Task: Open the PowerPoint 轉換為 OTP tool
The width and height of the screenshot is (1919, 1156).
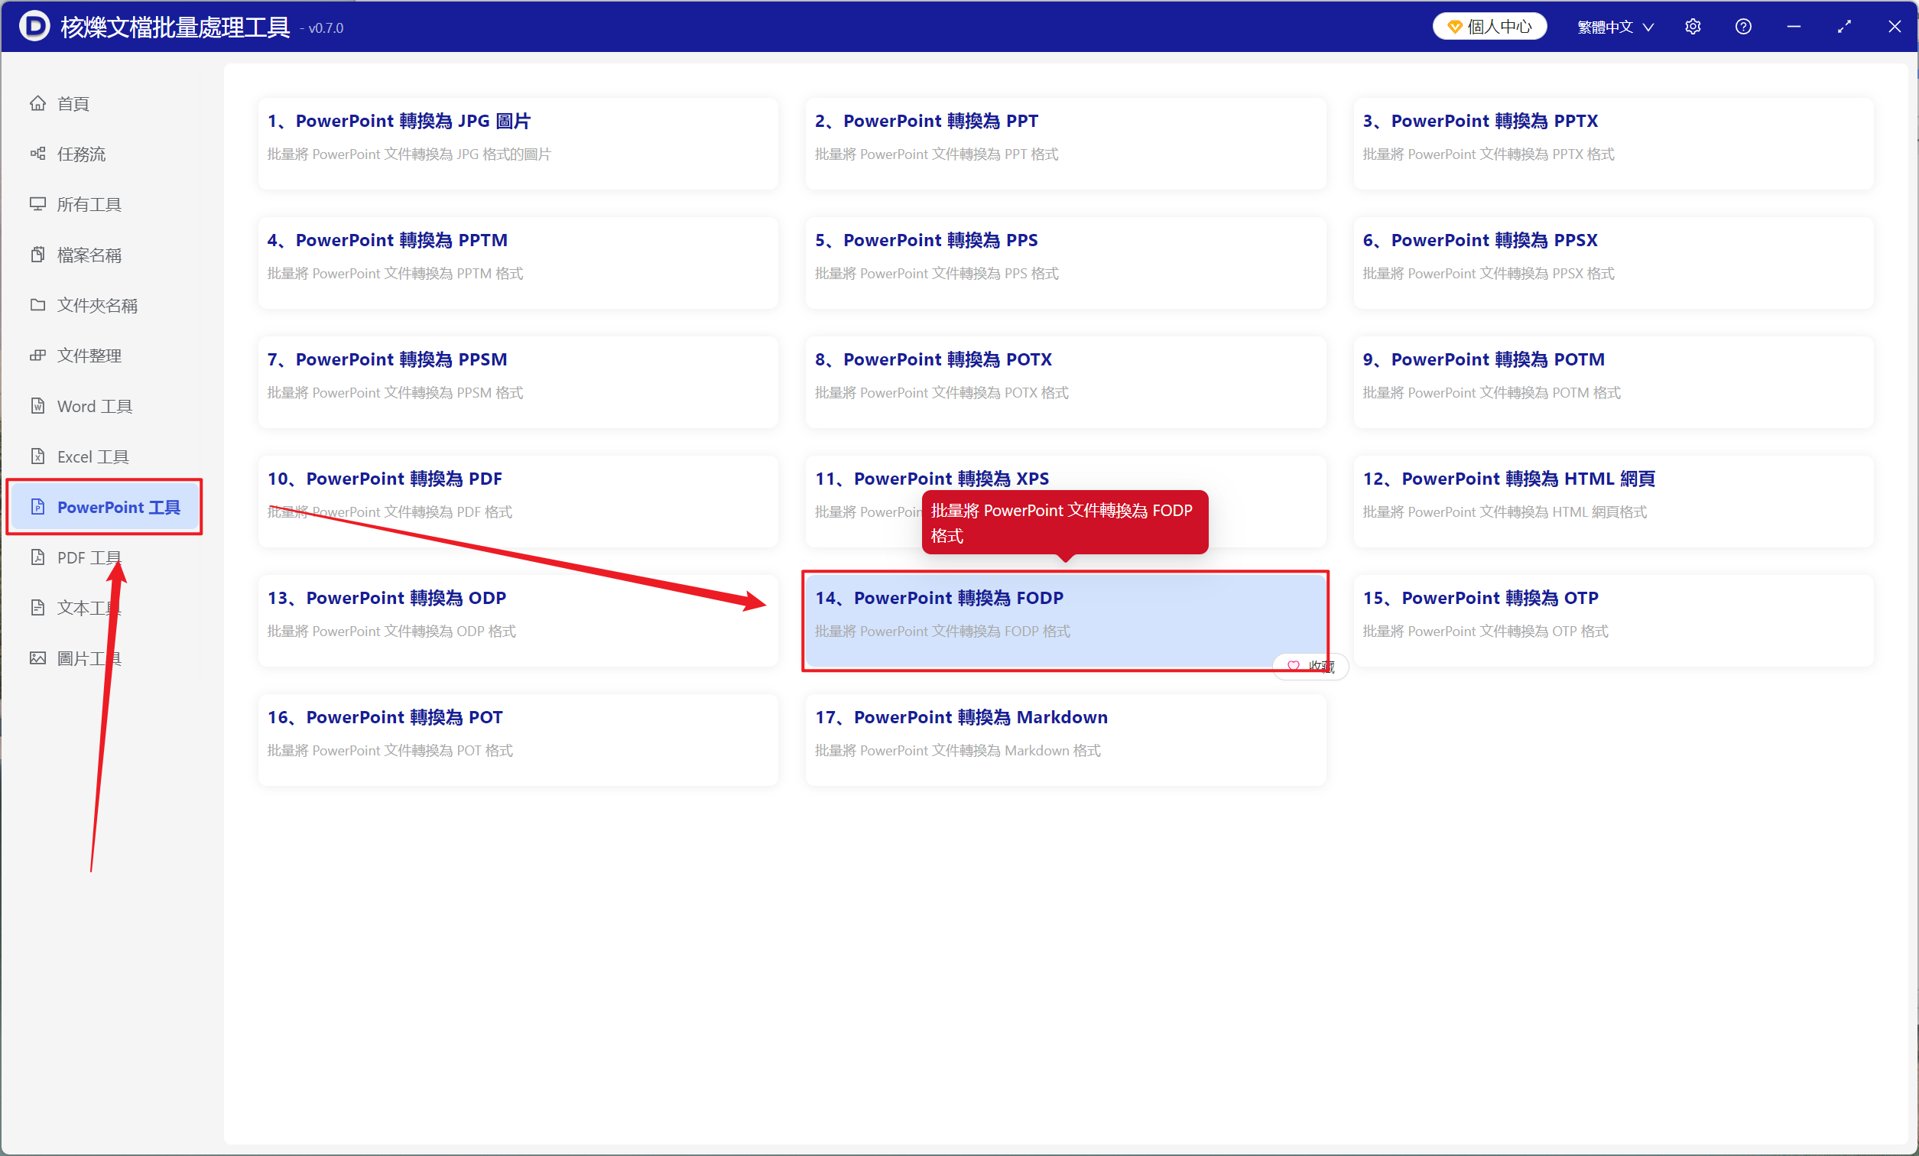Action: [x=1613, y=620]
